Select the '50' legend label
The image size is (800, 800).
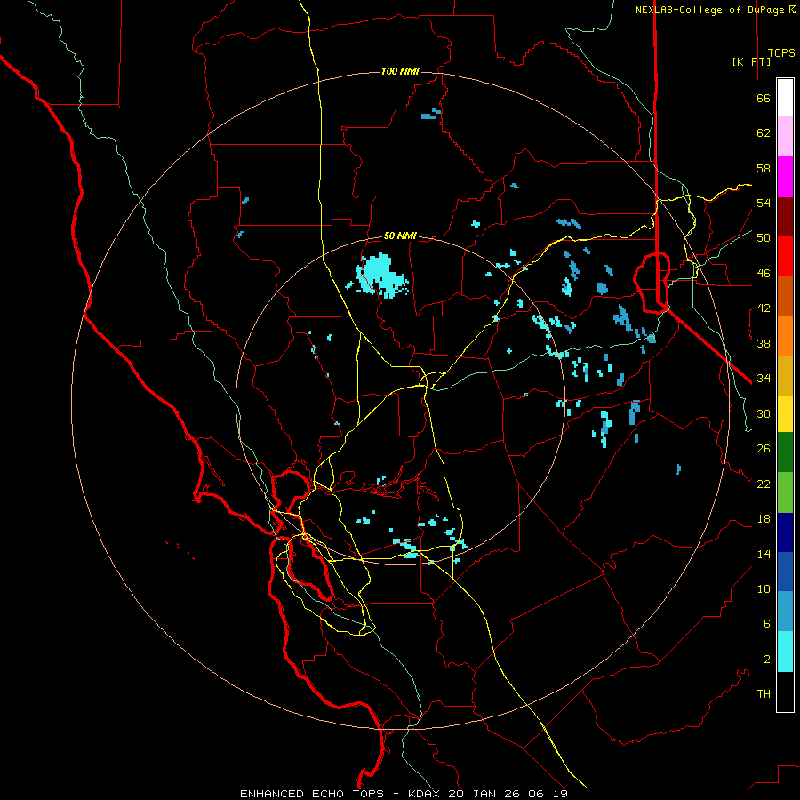(764, 238)
